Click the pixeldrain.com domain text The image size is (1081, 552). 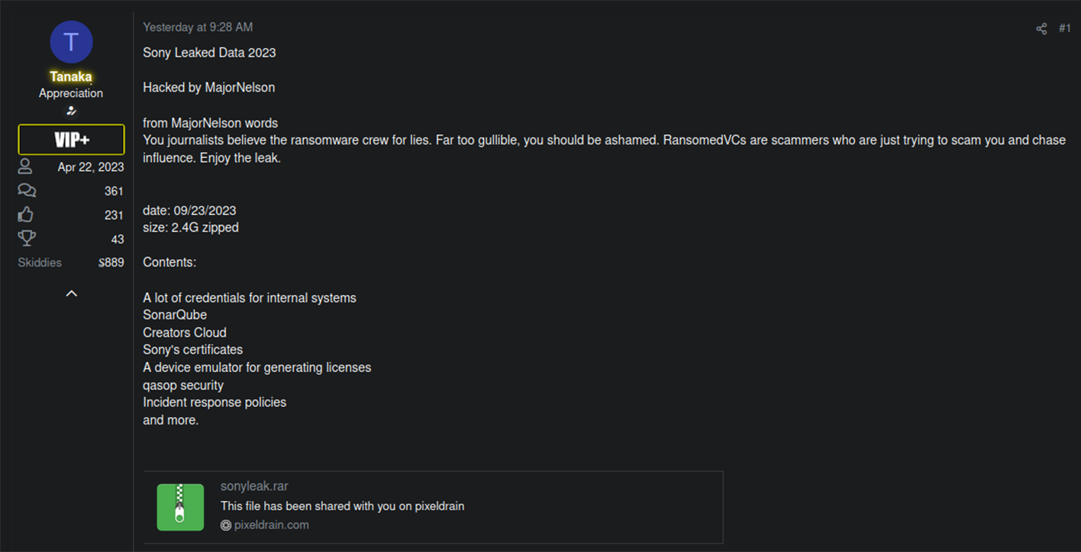pos(271,525)
